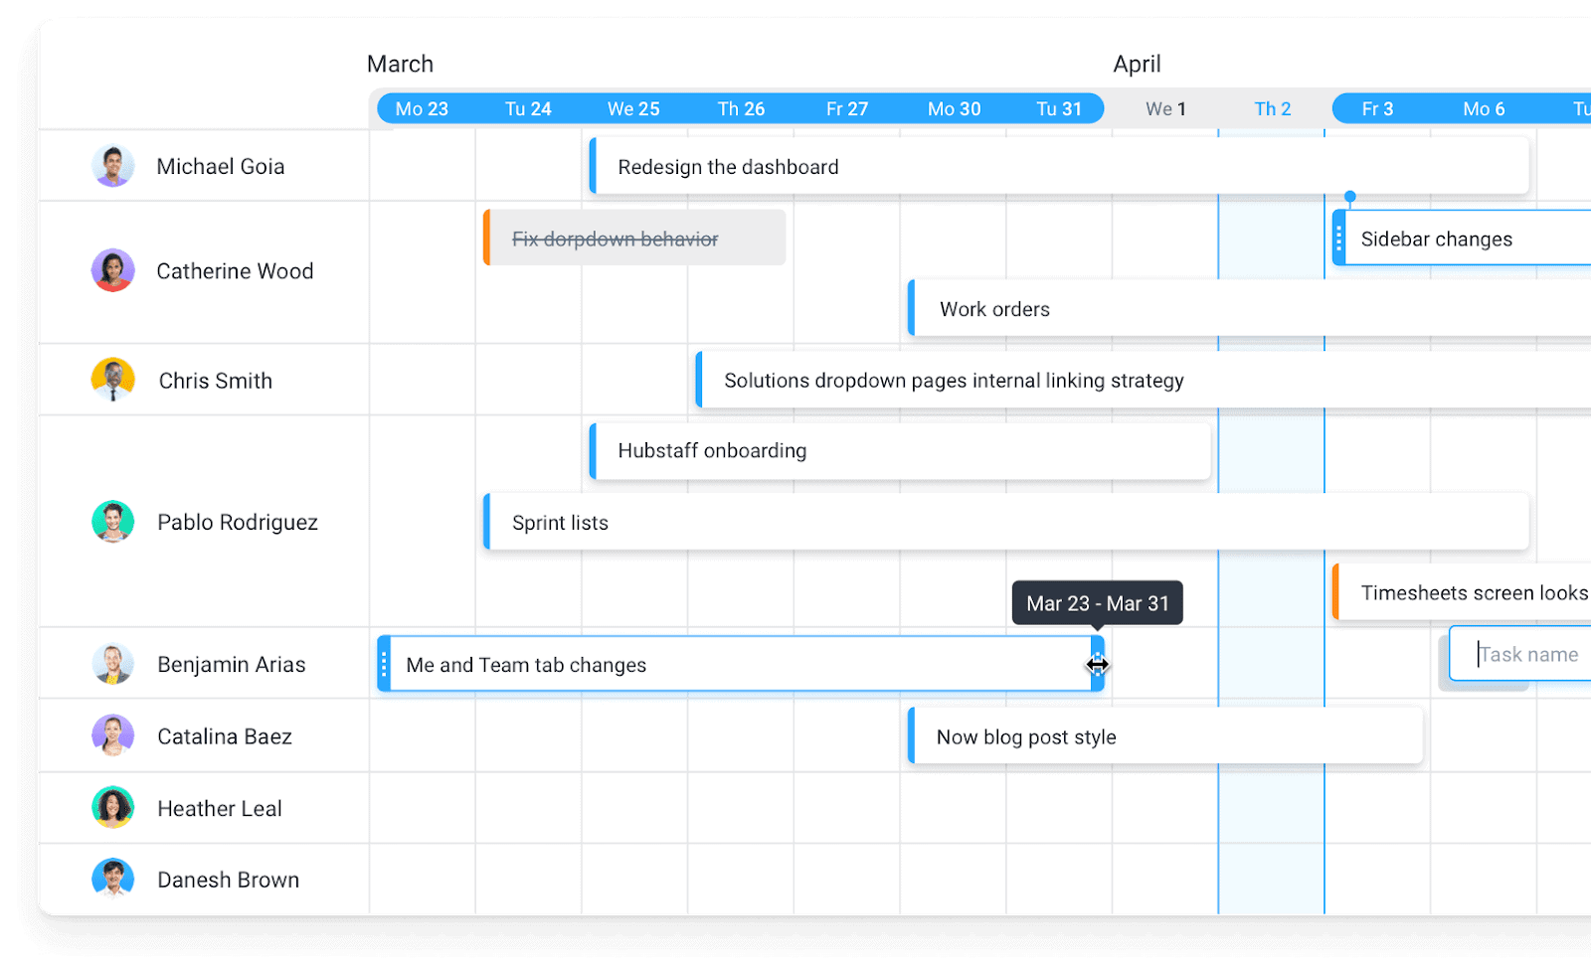Select the Th 26 date header

click(741, 108)
